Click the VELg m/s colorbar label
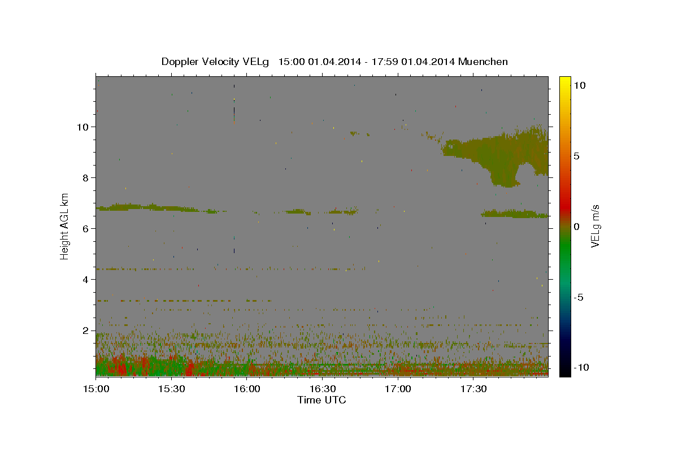Image resolution: width=678 pixels, height=452 pixels. (595, 226)
